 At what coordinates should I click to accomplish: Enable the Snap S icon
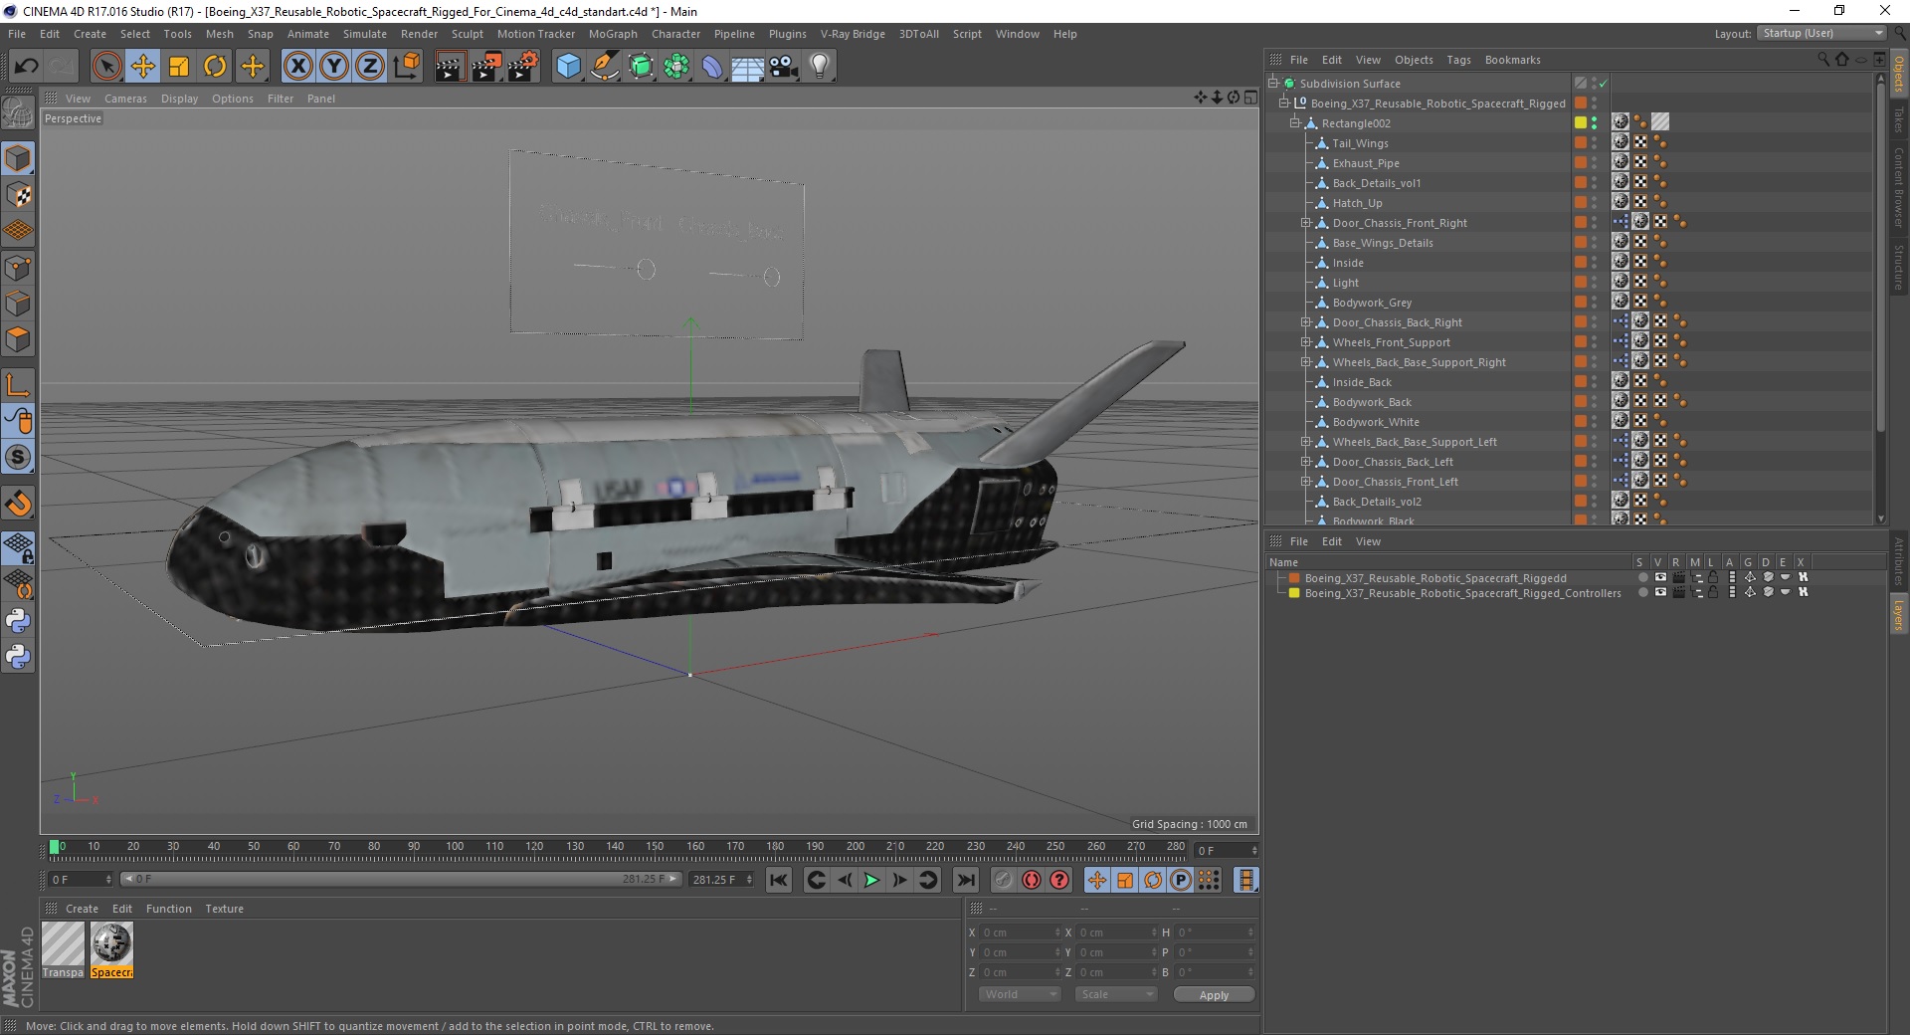(x=18, y=458)
